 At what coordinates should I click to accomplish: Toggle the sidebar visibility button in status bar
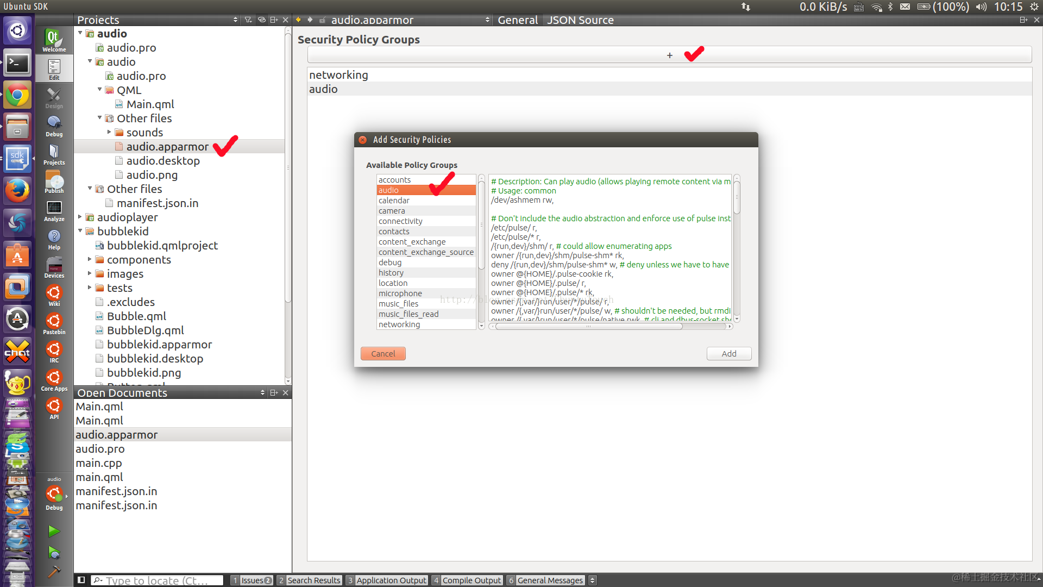click(x=81, y=580)
